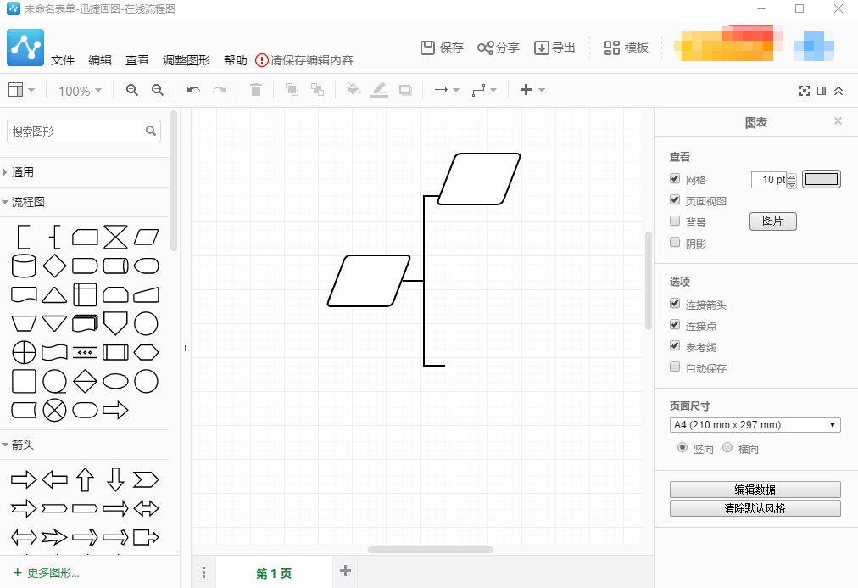Undo the last action
The image size is (858, 588).
193,90
